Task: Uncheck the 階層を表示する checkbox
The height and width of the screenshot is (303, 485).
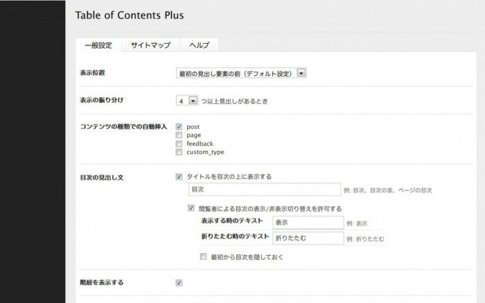Action: coord(179,283)
